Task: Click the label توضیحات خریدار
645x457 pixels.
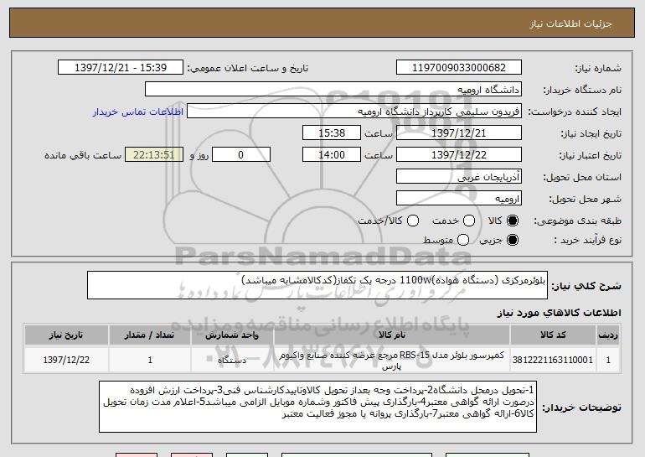Action: 581,408
